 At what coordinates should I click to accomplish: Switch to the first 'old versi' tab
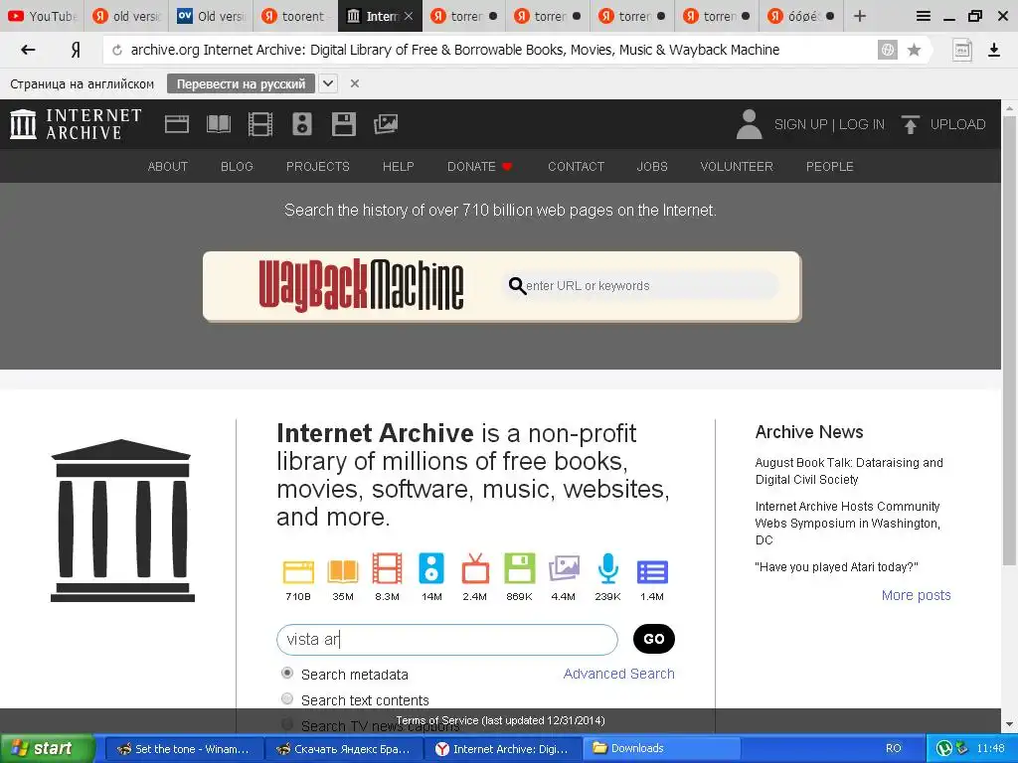coord(126,16)
